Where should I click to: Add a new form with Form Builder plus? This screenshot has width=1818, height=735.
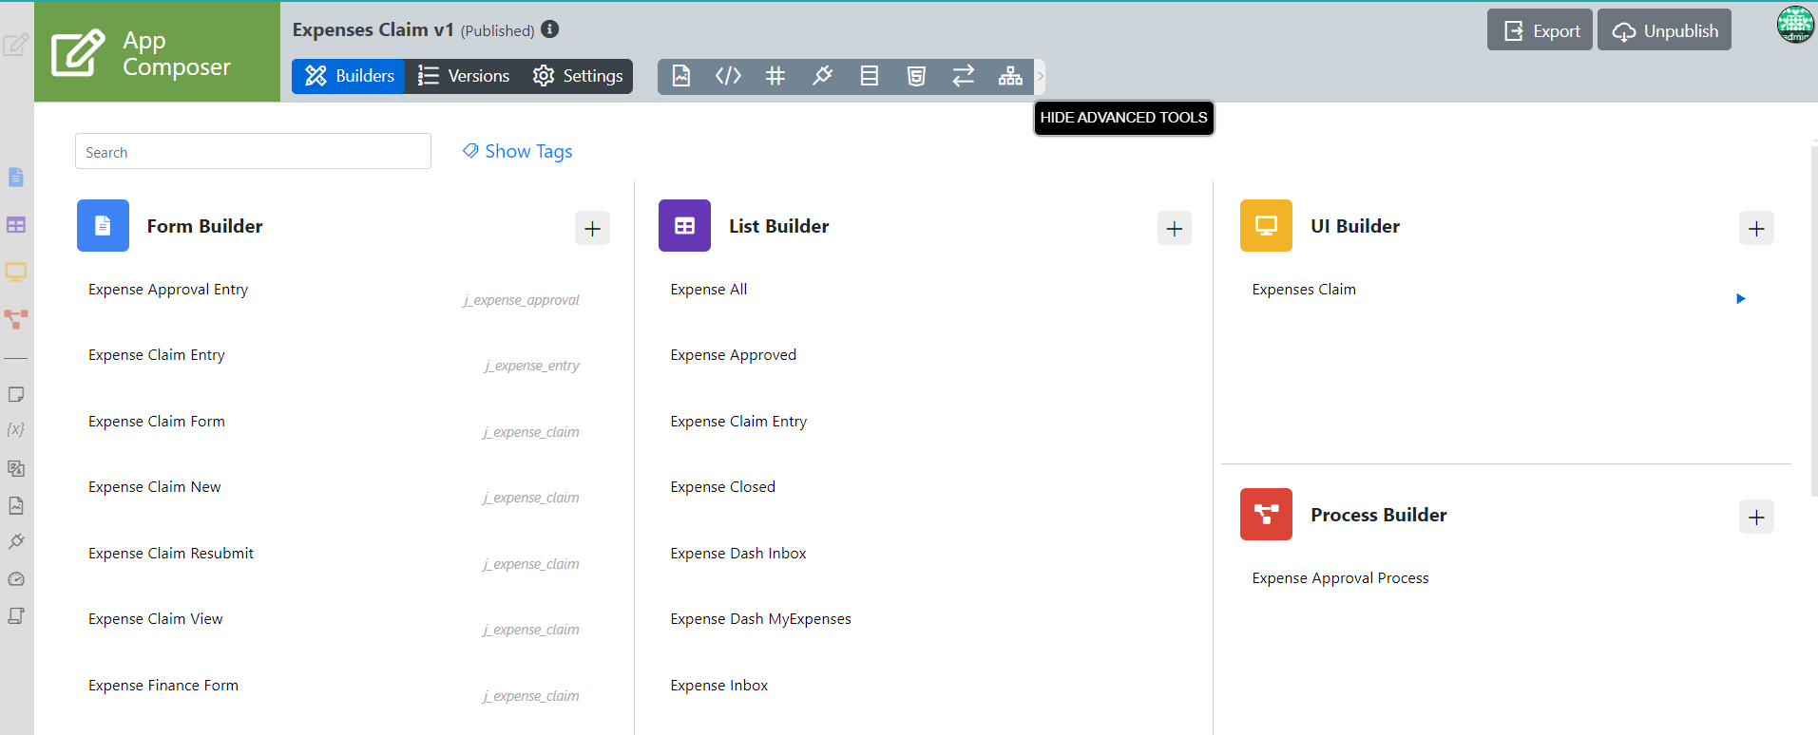[x=592, y=228]
